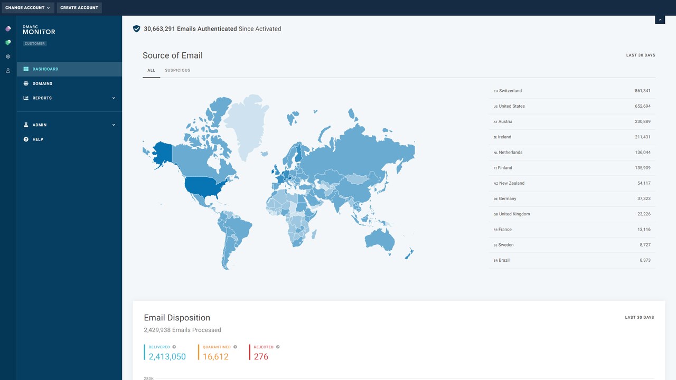Viewport: 676px width, 380px height.
Task: Expand the Admin submenu chevron
Action: point(114,125)
